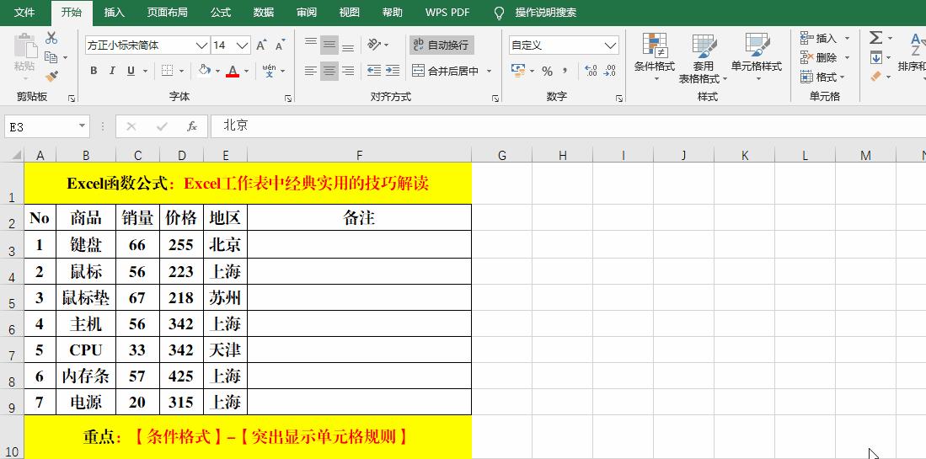This screenshot has height=459, width=926.
Task: Expand the Delete (删除) cells dropdown arrow
Action: click(847, 58)
